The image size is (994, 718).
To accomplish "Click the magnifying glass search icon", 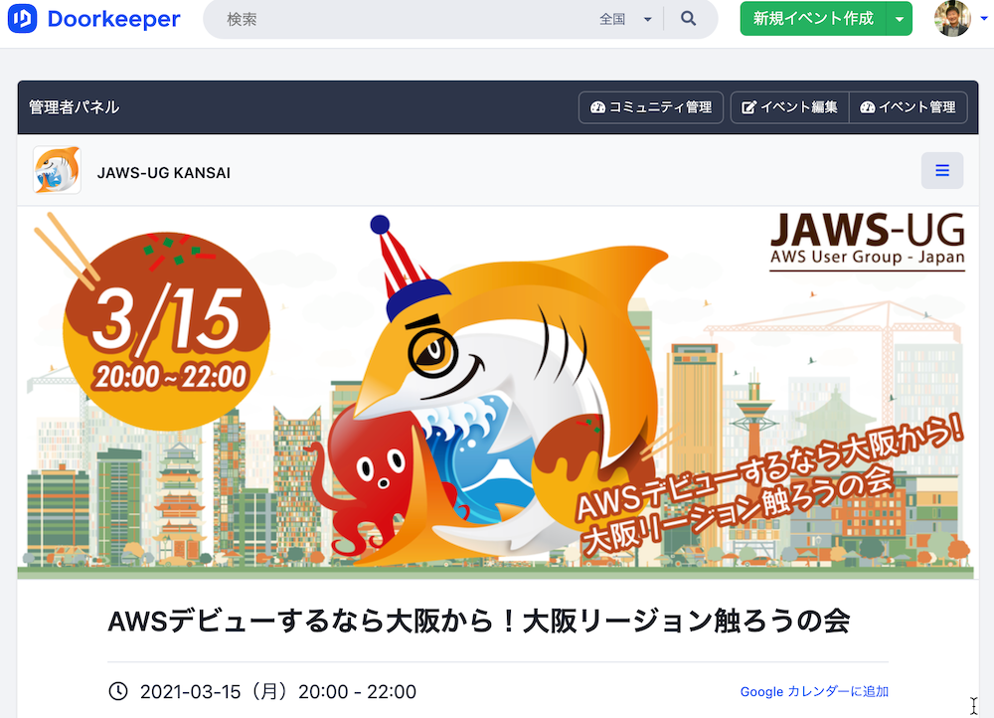I will (689, 18).
